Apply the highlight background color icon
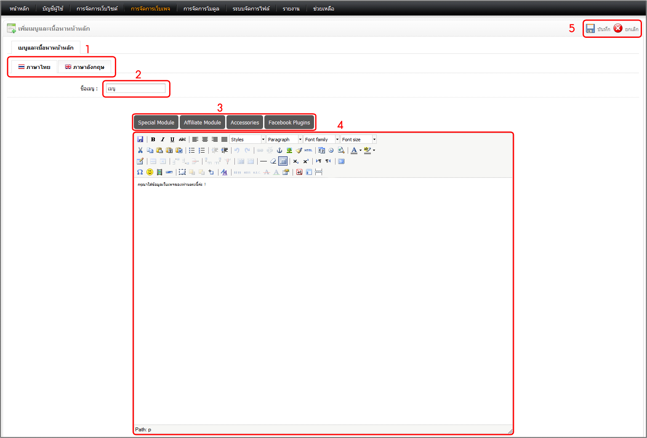 point(367,150)
